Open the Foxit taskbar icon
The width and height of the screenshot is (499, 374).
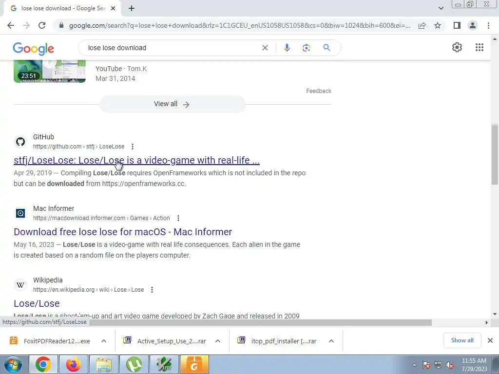194,364
